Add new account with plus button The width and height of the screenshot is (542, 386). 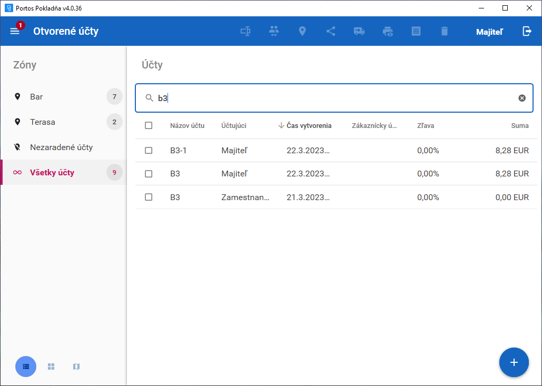[514, 362]
